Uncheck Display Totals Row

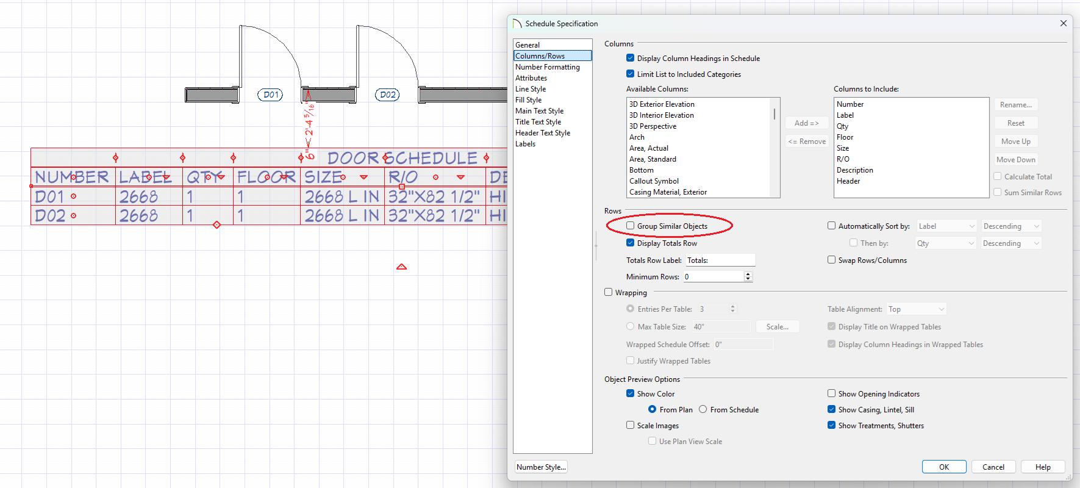tap(631, 243)
